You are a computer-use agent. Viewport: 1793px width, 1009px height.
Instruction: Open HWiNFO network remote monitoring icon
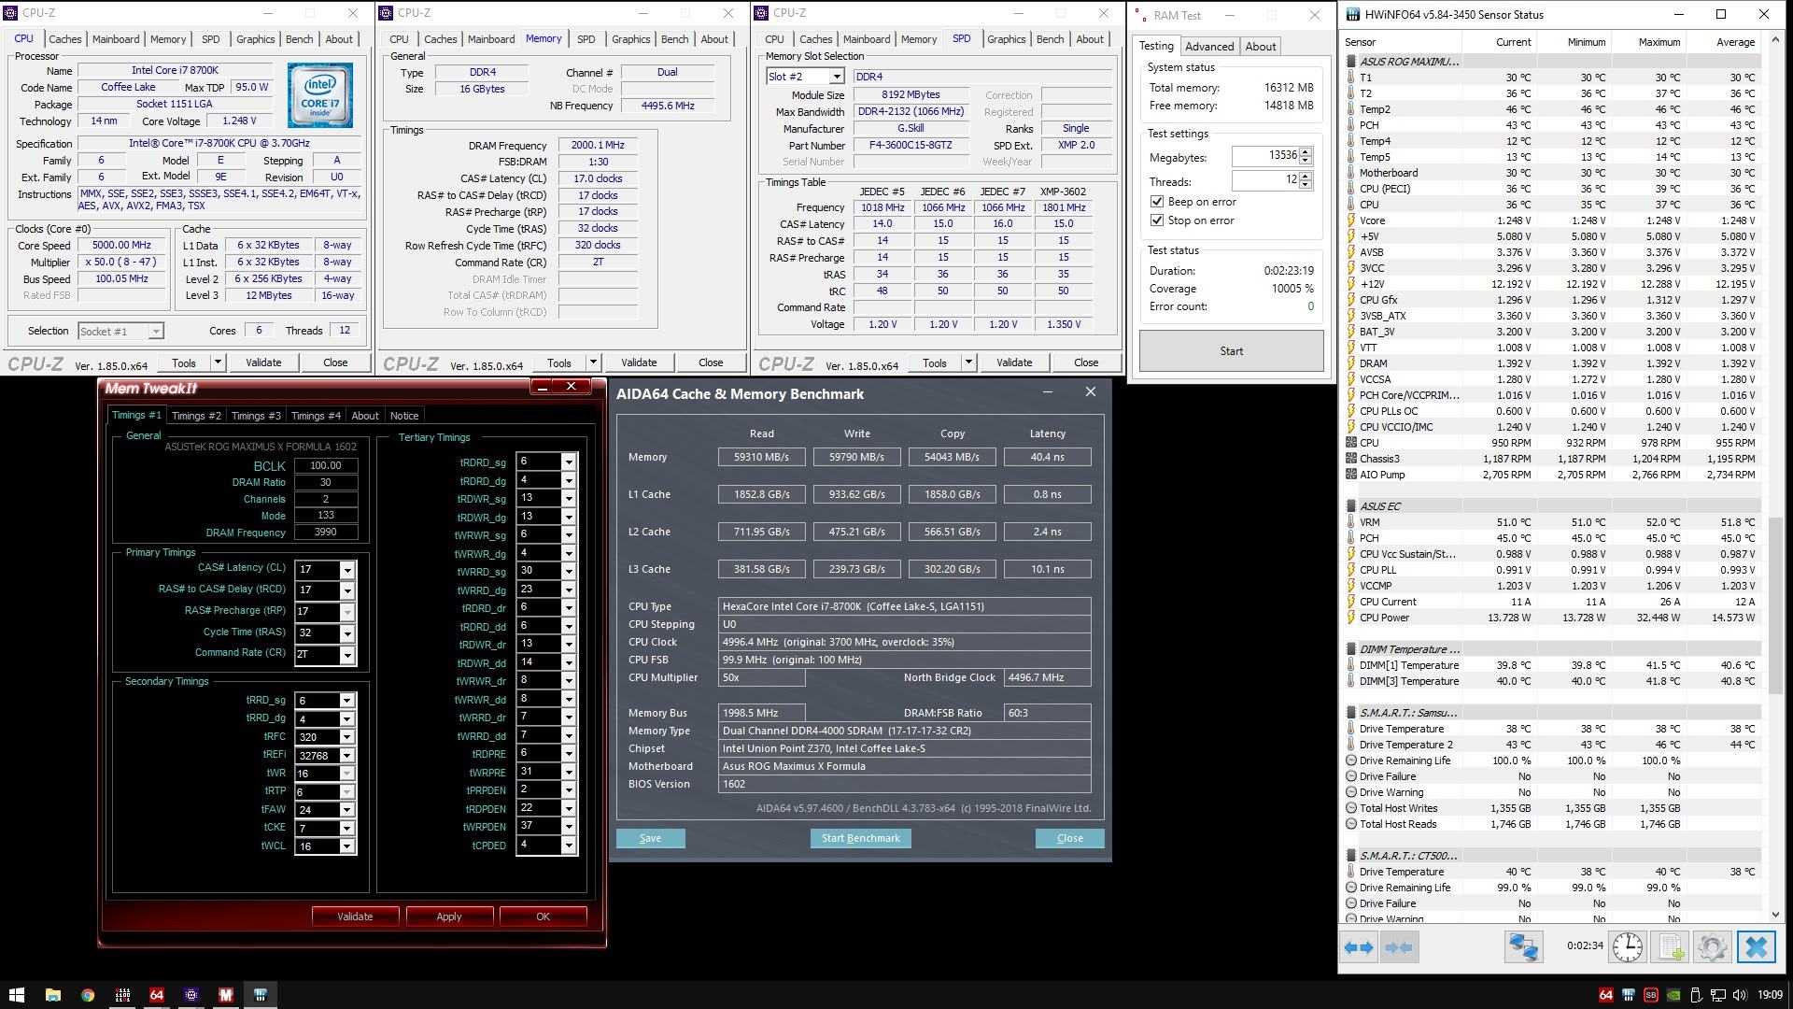click(1523, 947)
